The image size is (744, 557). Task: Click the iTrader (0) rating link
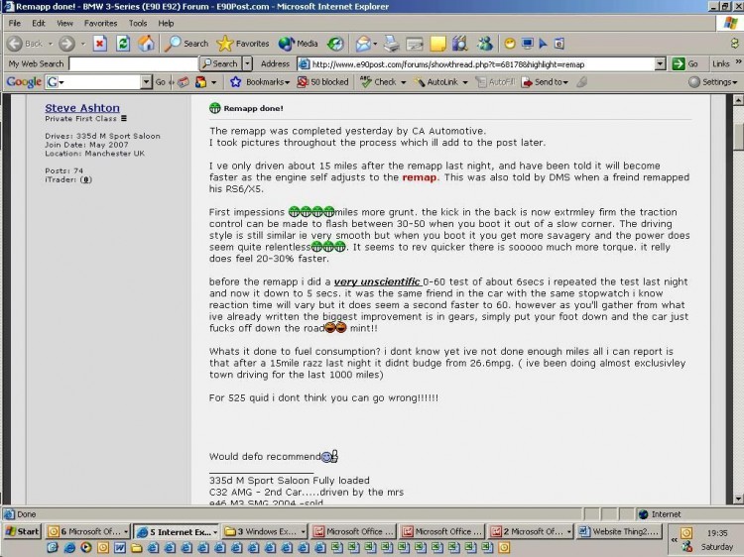click(85, 179)
